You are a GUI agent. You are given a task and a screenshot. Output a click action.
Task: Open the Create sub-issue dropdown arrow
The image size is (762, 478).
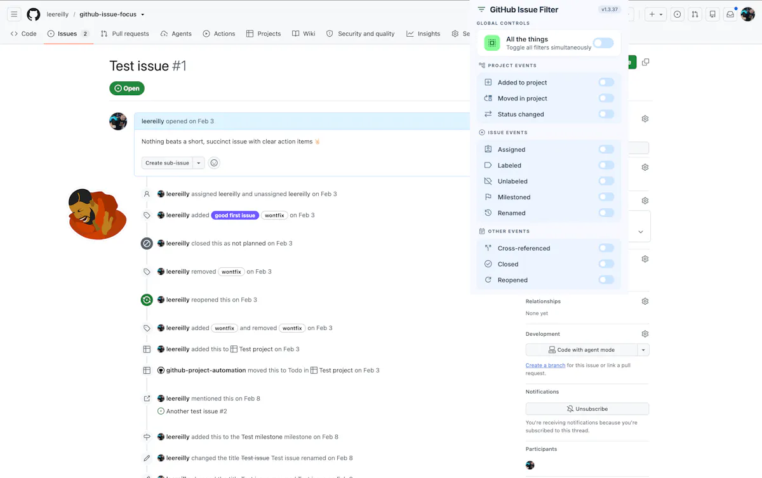(199, 163)
